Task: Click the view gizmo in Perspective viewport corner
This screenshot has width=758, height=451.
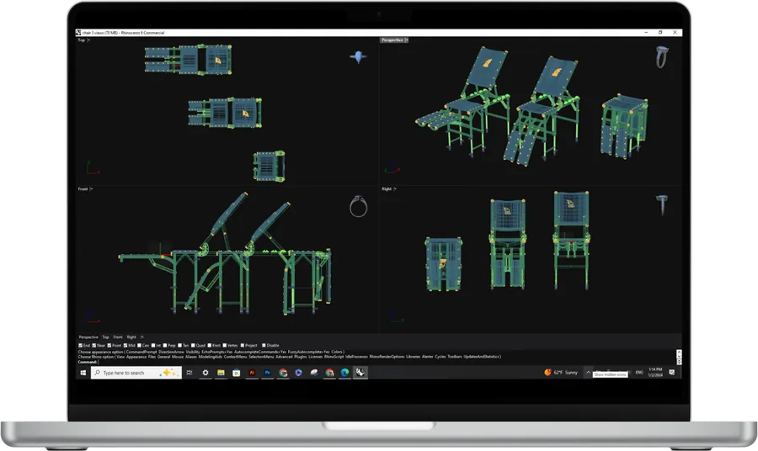Action: [662, 56]
